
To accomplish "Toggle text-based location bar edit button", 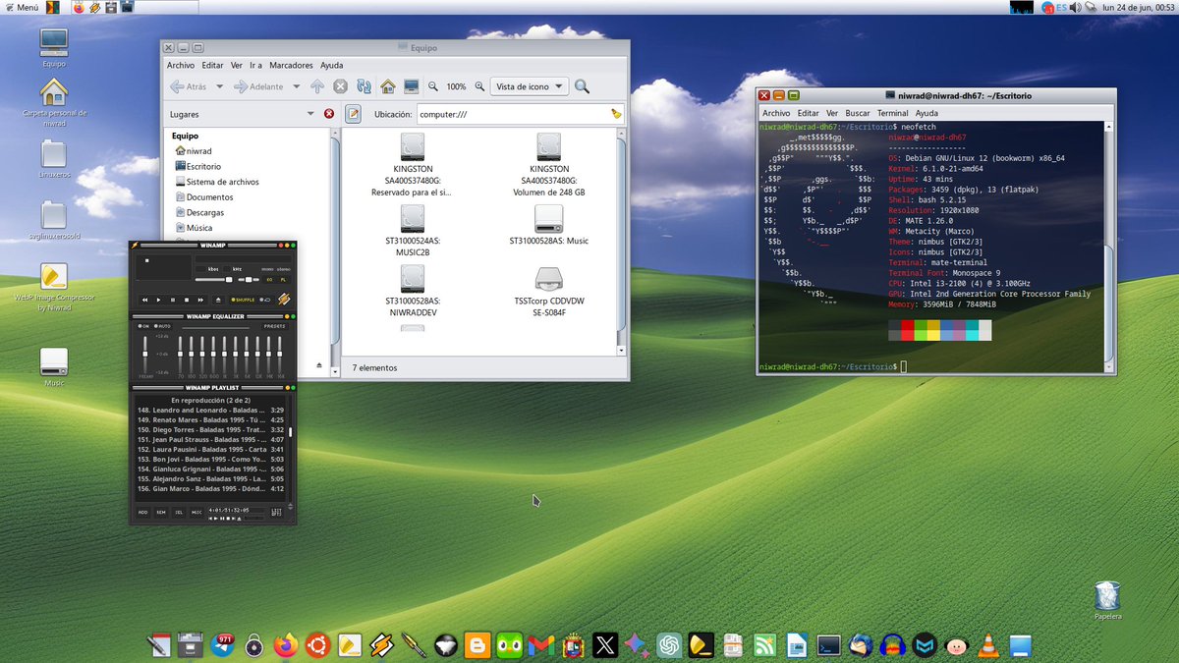I will 353,114.
